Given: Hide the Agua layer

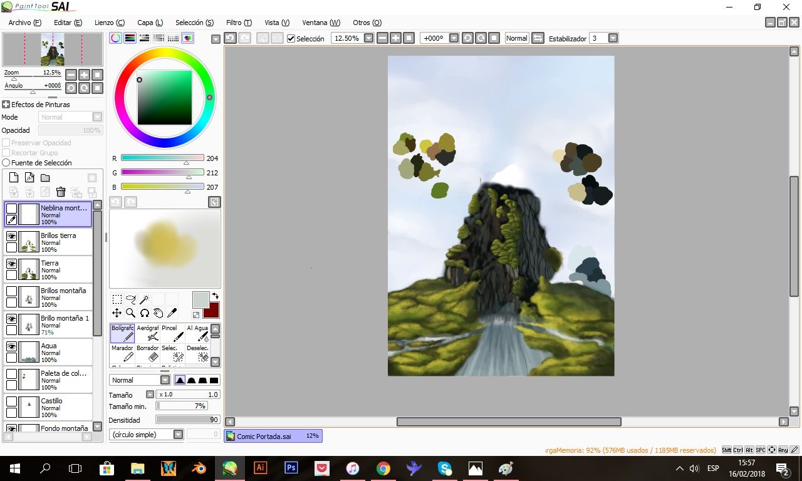Looking at the screenshot, I should coord(11,346).
